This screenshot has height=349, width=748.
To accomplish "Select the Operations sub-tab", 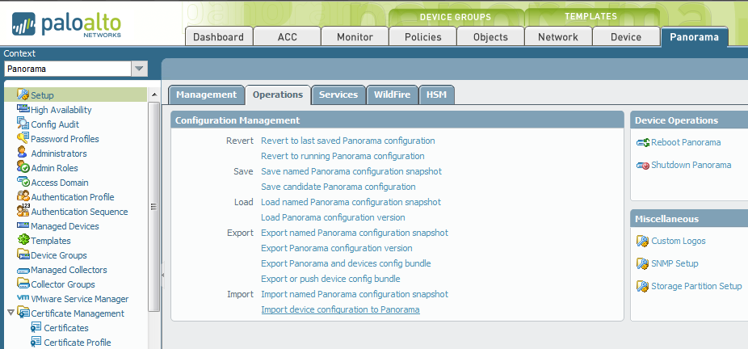I will coord(278,95).
